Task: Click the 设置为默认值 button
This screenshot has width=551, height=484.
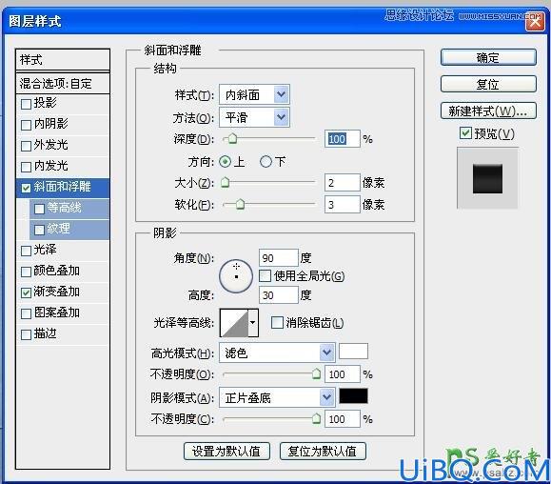Action: (x=226, y=451)
